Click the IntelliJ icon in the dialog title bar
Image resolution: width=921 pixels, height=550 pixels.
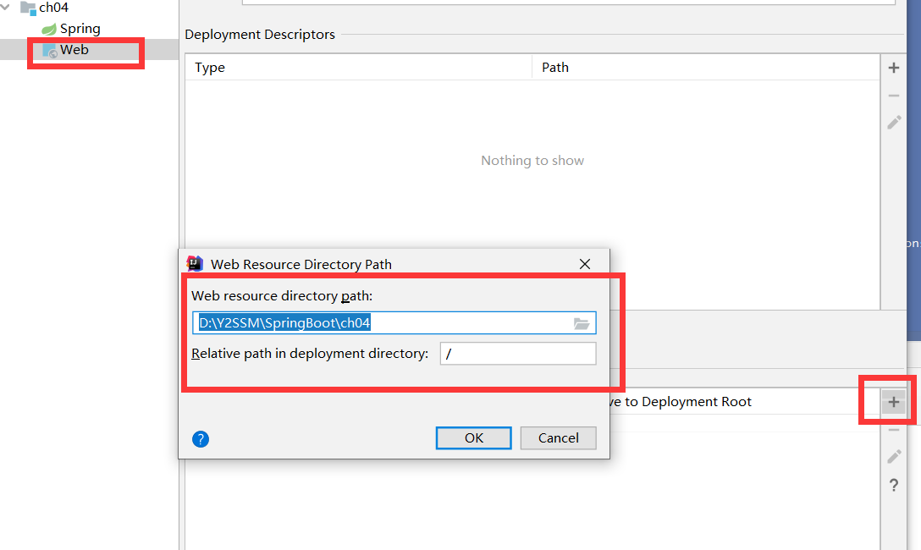pyautogui.click(x=195, y=263)
